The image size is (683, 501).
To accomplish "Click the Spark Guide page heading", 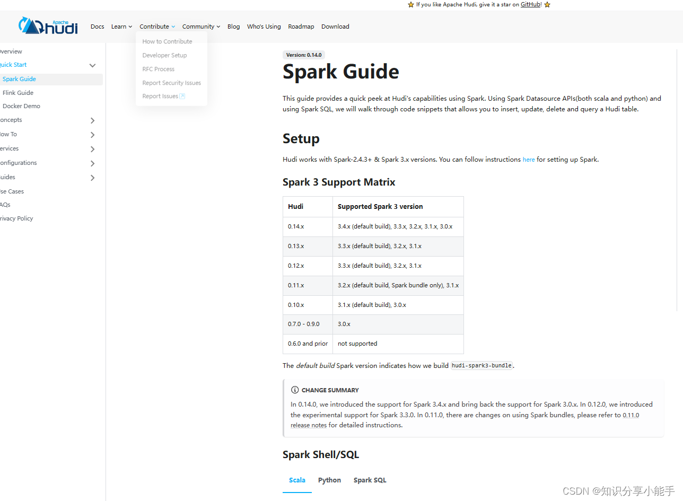I will (341, 72).
